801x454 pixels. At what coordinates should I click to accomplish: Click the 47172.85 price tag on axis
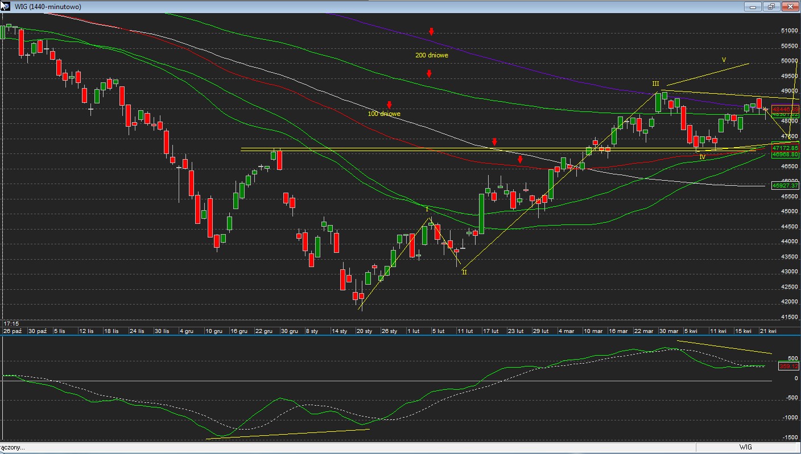785,148
